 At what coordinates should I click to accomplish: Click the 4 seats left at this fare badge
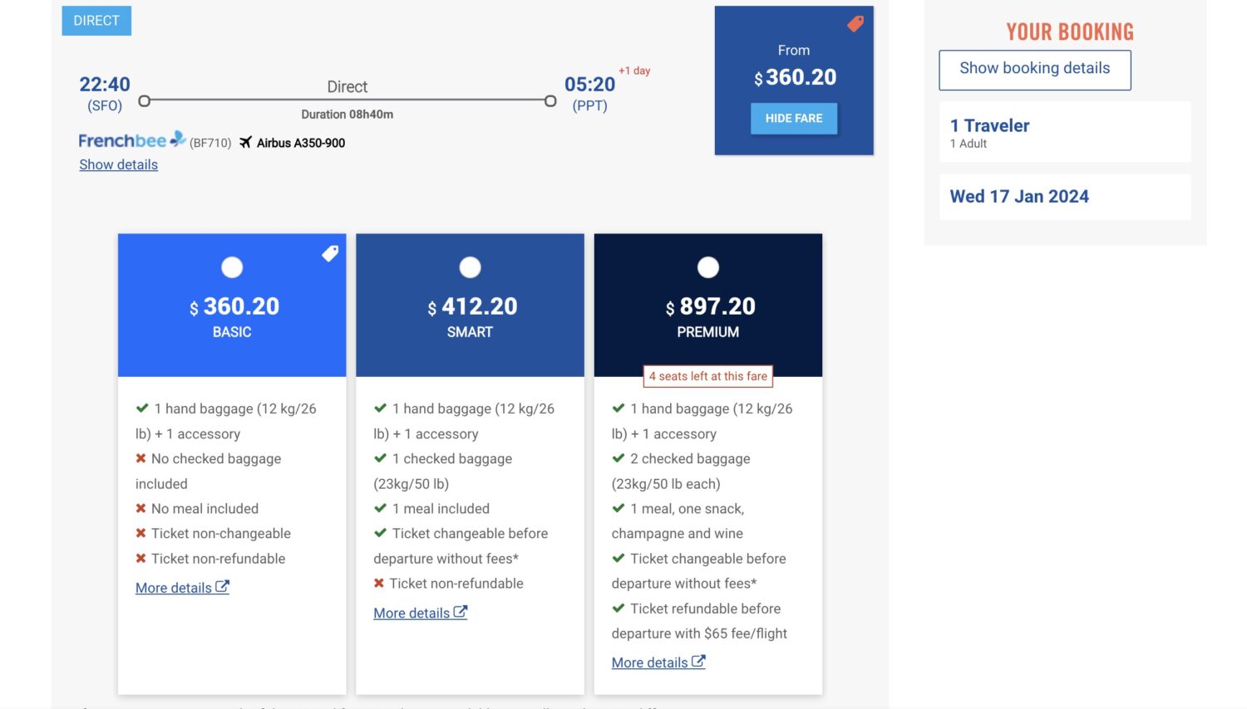click(x=707, y=376)
